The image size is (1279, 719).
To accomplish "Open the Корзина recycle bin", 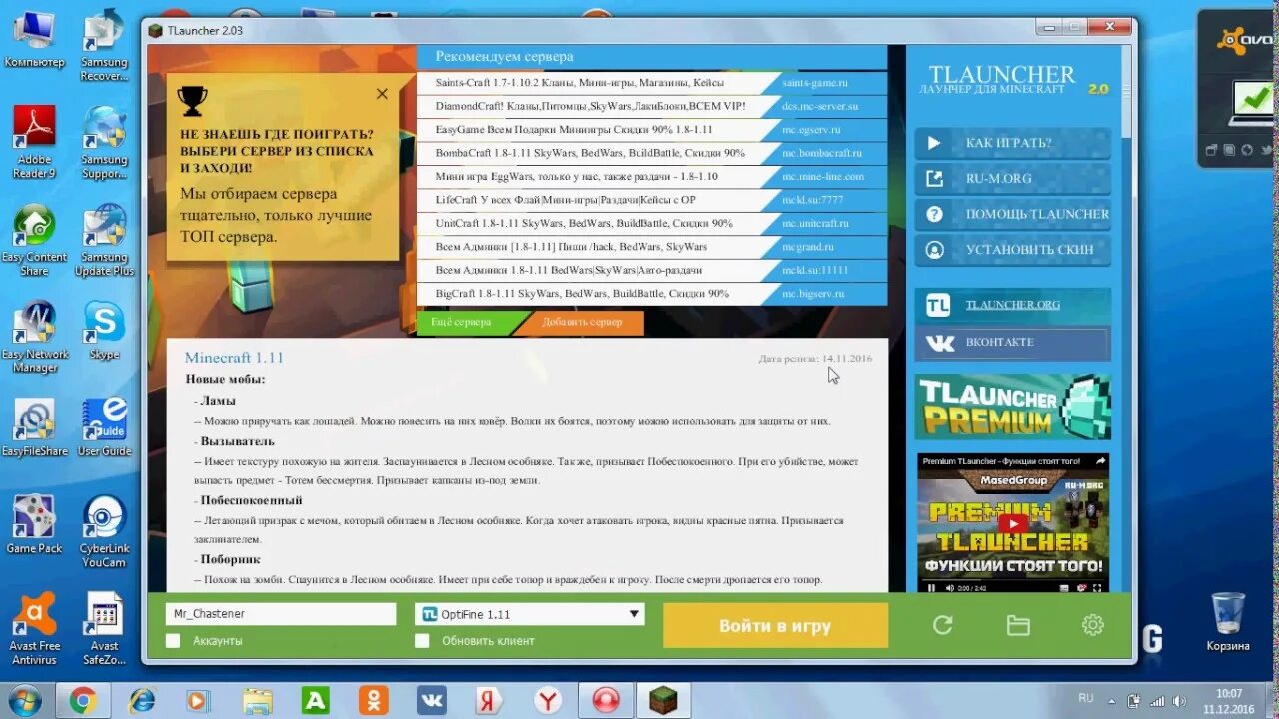I will 1227,622.
